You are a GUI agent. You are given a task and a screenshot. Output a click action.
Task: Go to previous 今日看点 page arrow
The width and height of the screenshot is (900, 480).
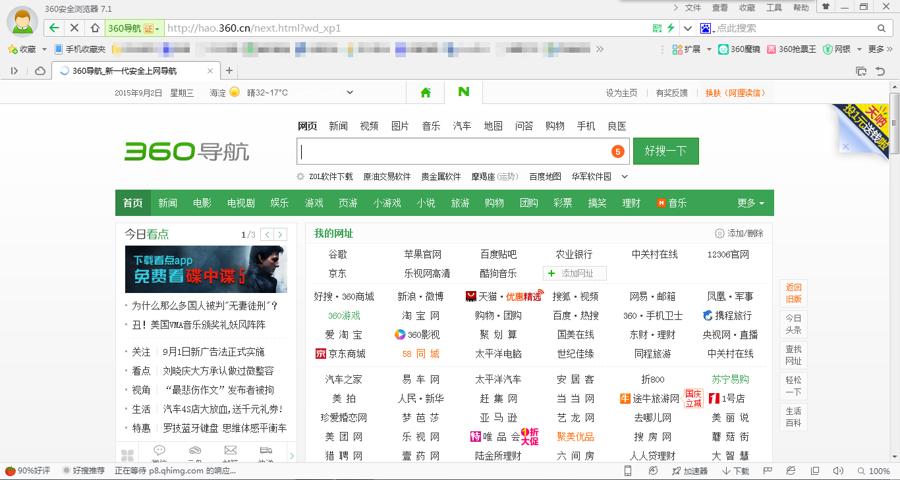click(267, 234)
